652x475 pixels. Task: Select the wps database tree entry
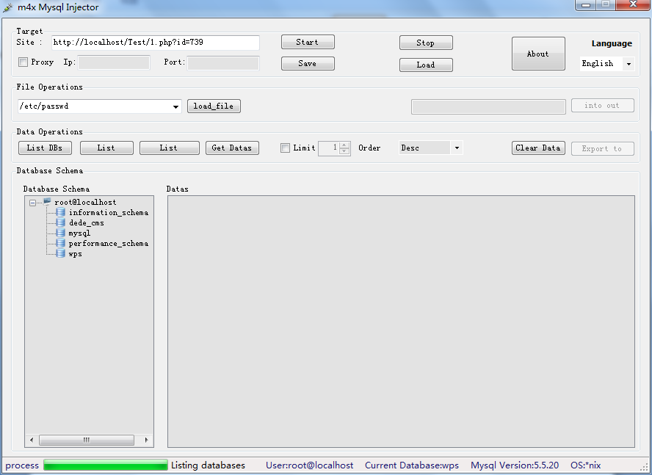pyautogui.click(x=76, y=254)
